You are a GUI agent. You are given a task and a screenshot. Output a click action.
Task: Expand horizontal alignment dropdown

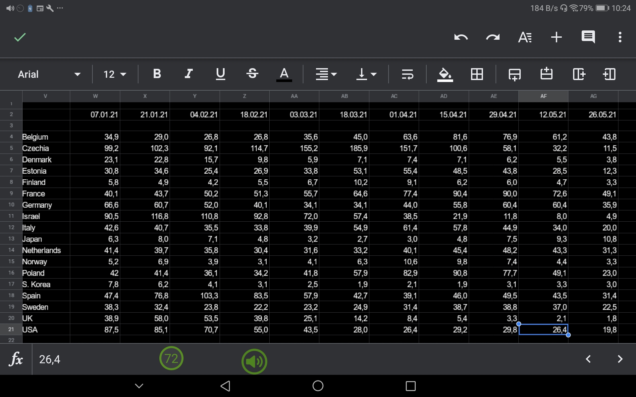coord(326,74)
